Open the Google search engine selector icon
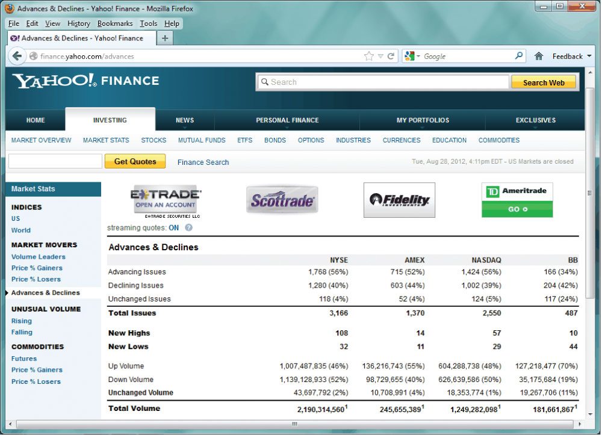This screenshot has width=602, height=435. point(412,56)
